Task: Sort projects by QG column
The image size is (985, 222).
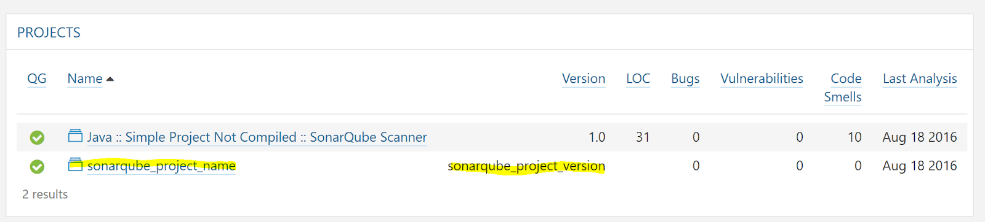Action: tap(37, 78)
